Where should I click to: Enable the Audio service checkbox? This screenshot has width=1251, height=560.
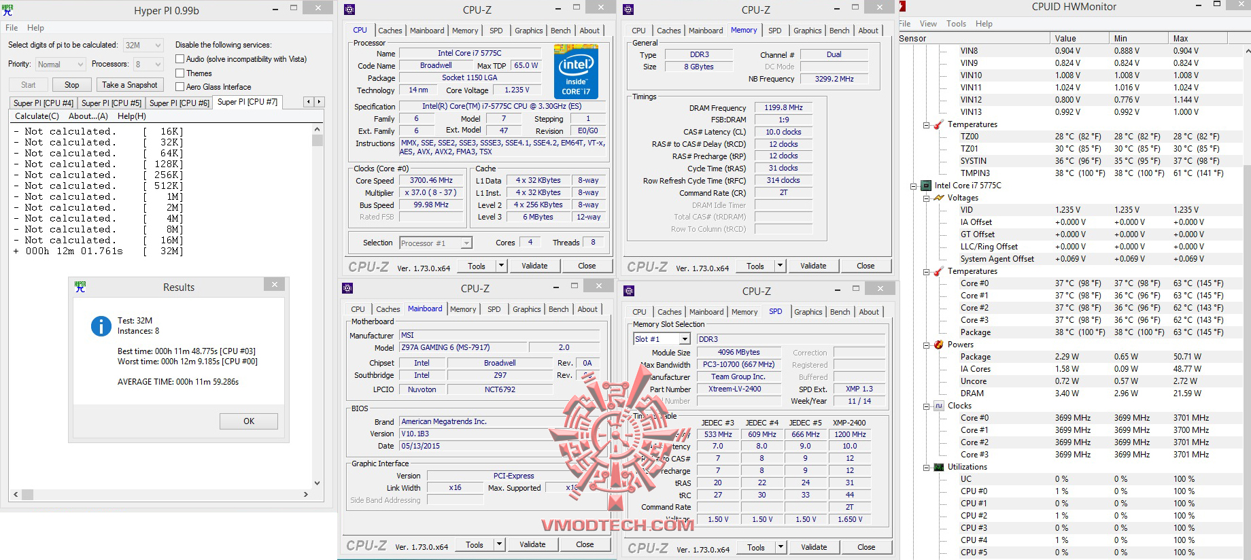pos(180,59)
